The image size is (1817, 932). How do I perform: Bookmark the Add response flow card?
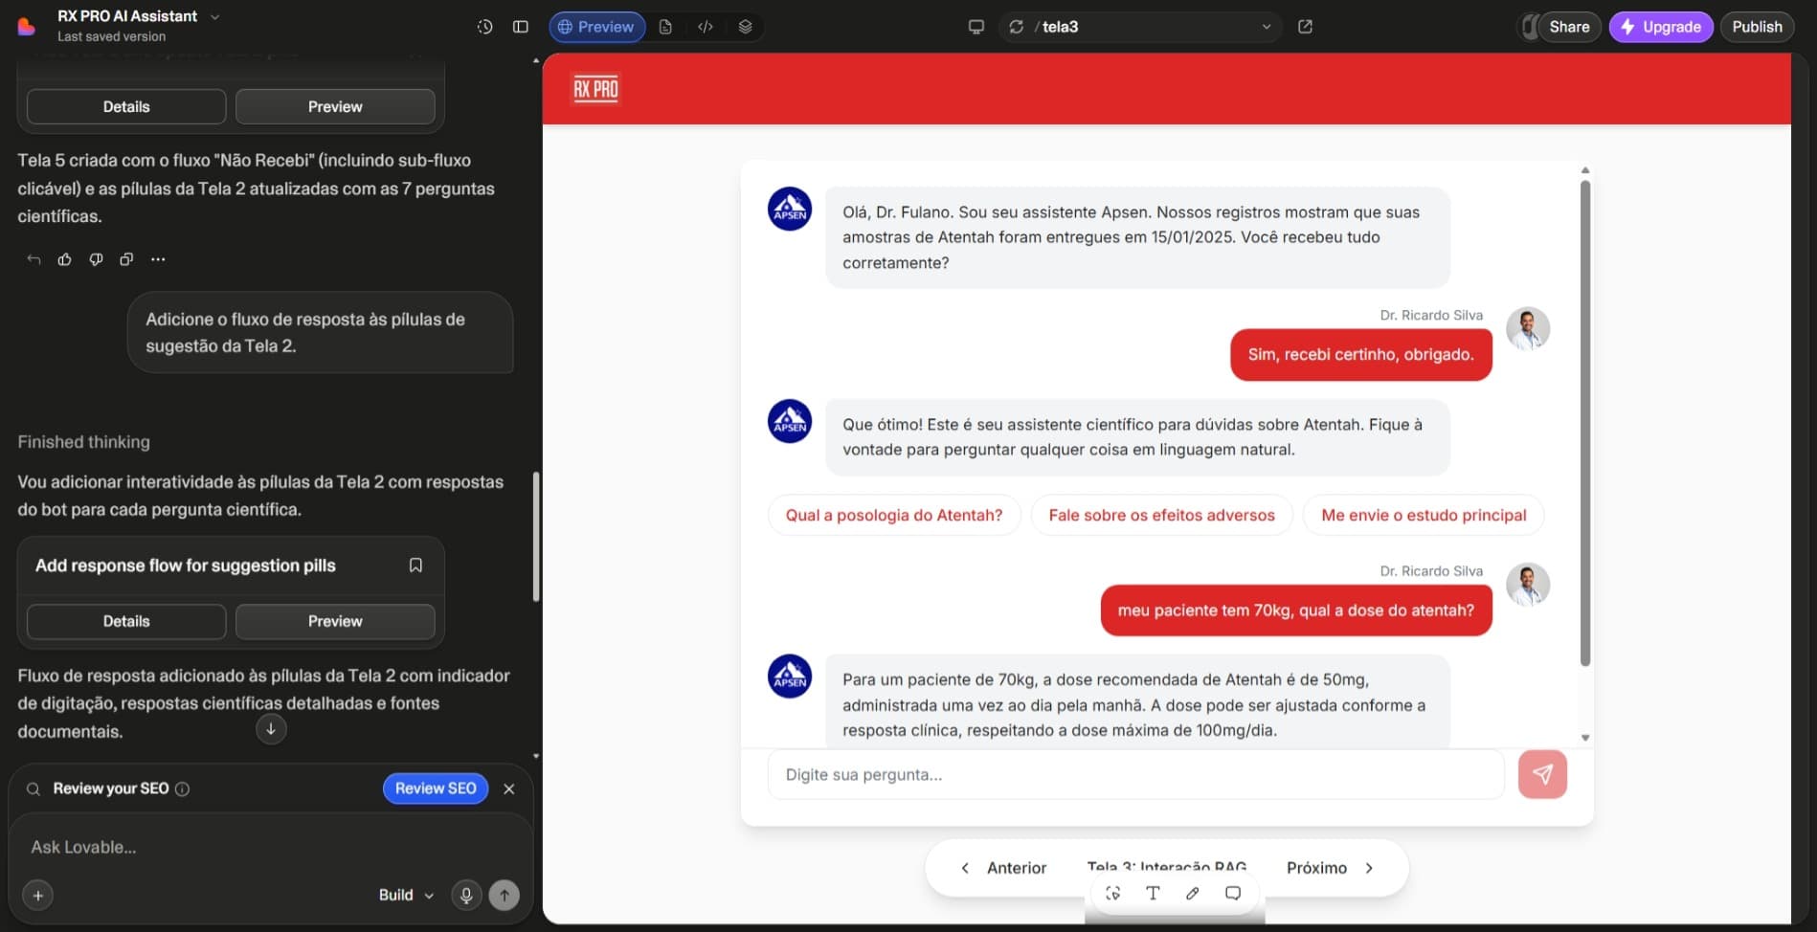tap(415, 566)
